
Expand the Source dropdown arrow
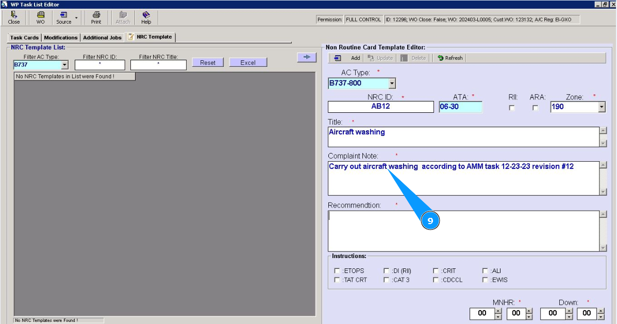pyautogui.click(x=76, y=18)
